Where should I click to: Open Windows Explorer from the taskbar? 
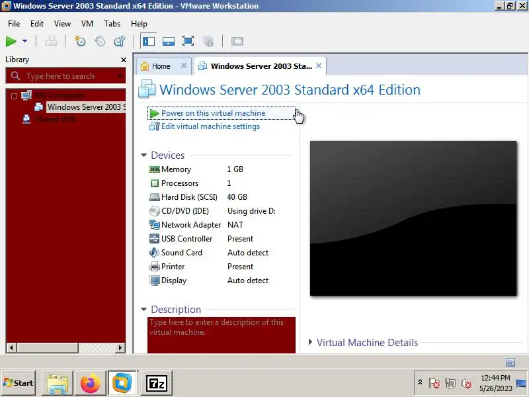tap(58, 383)
